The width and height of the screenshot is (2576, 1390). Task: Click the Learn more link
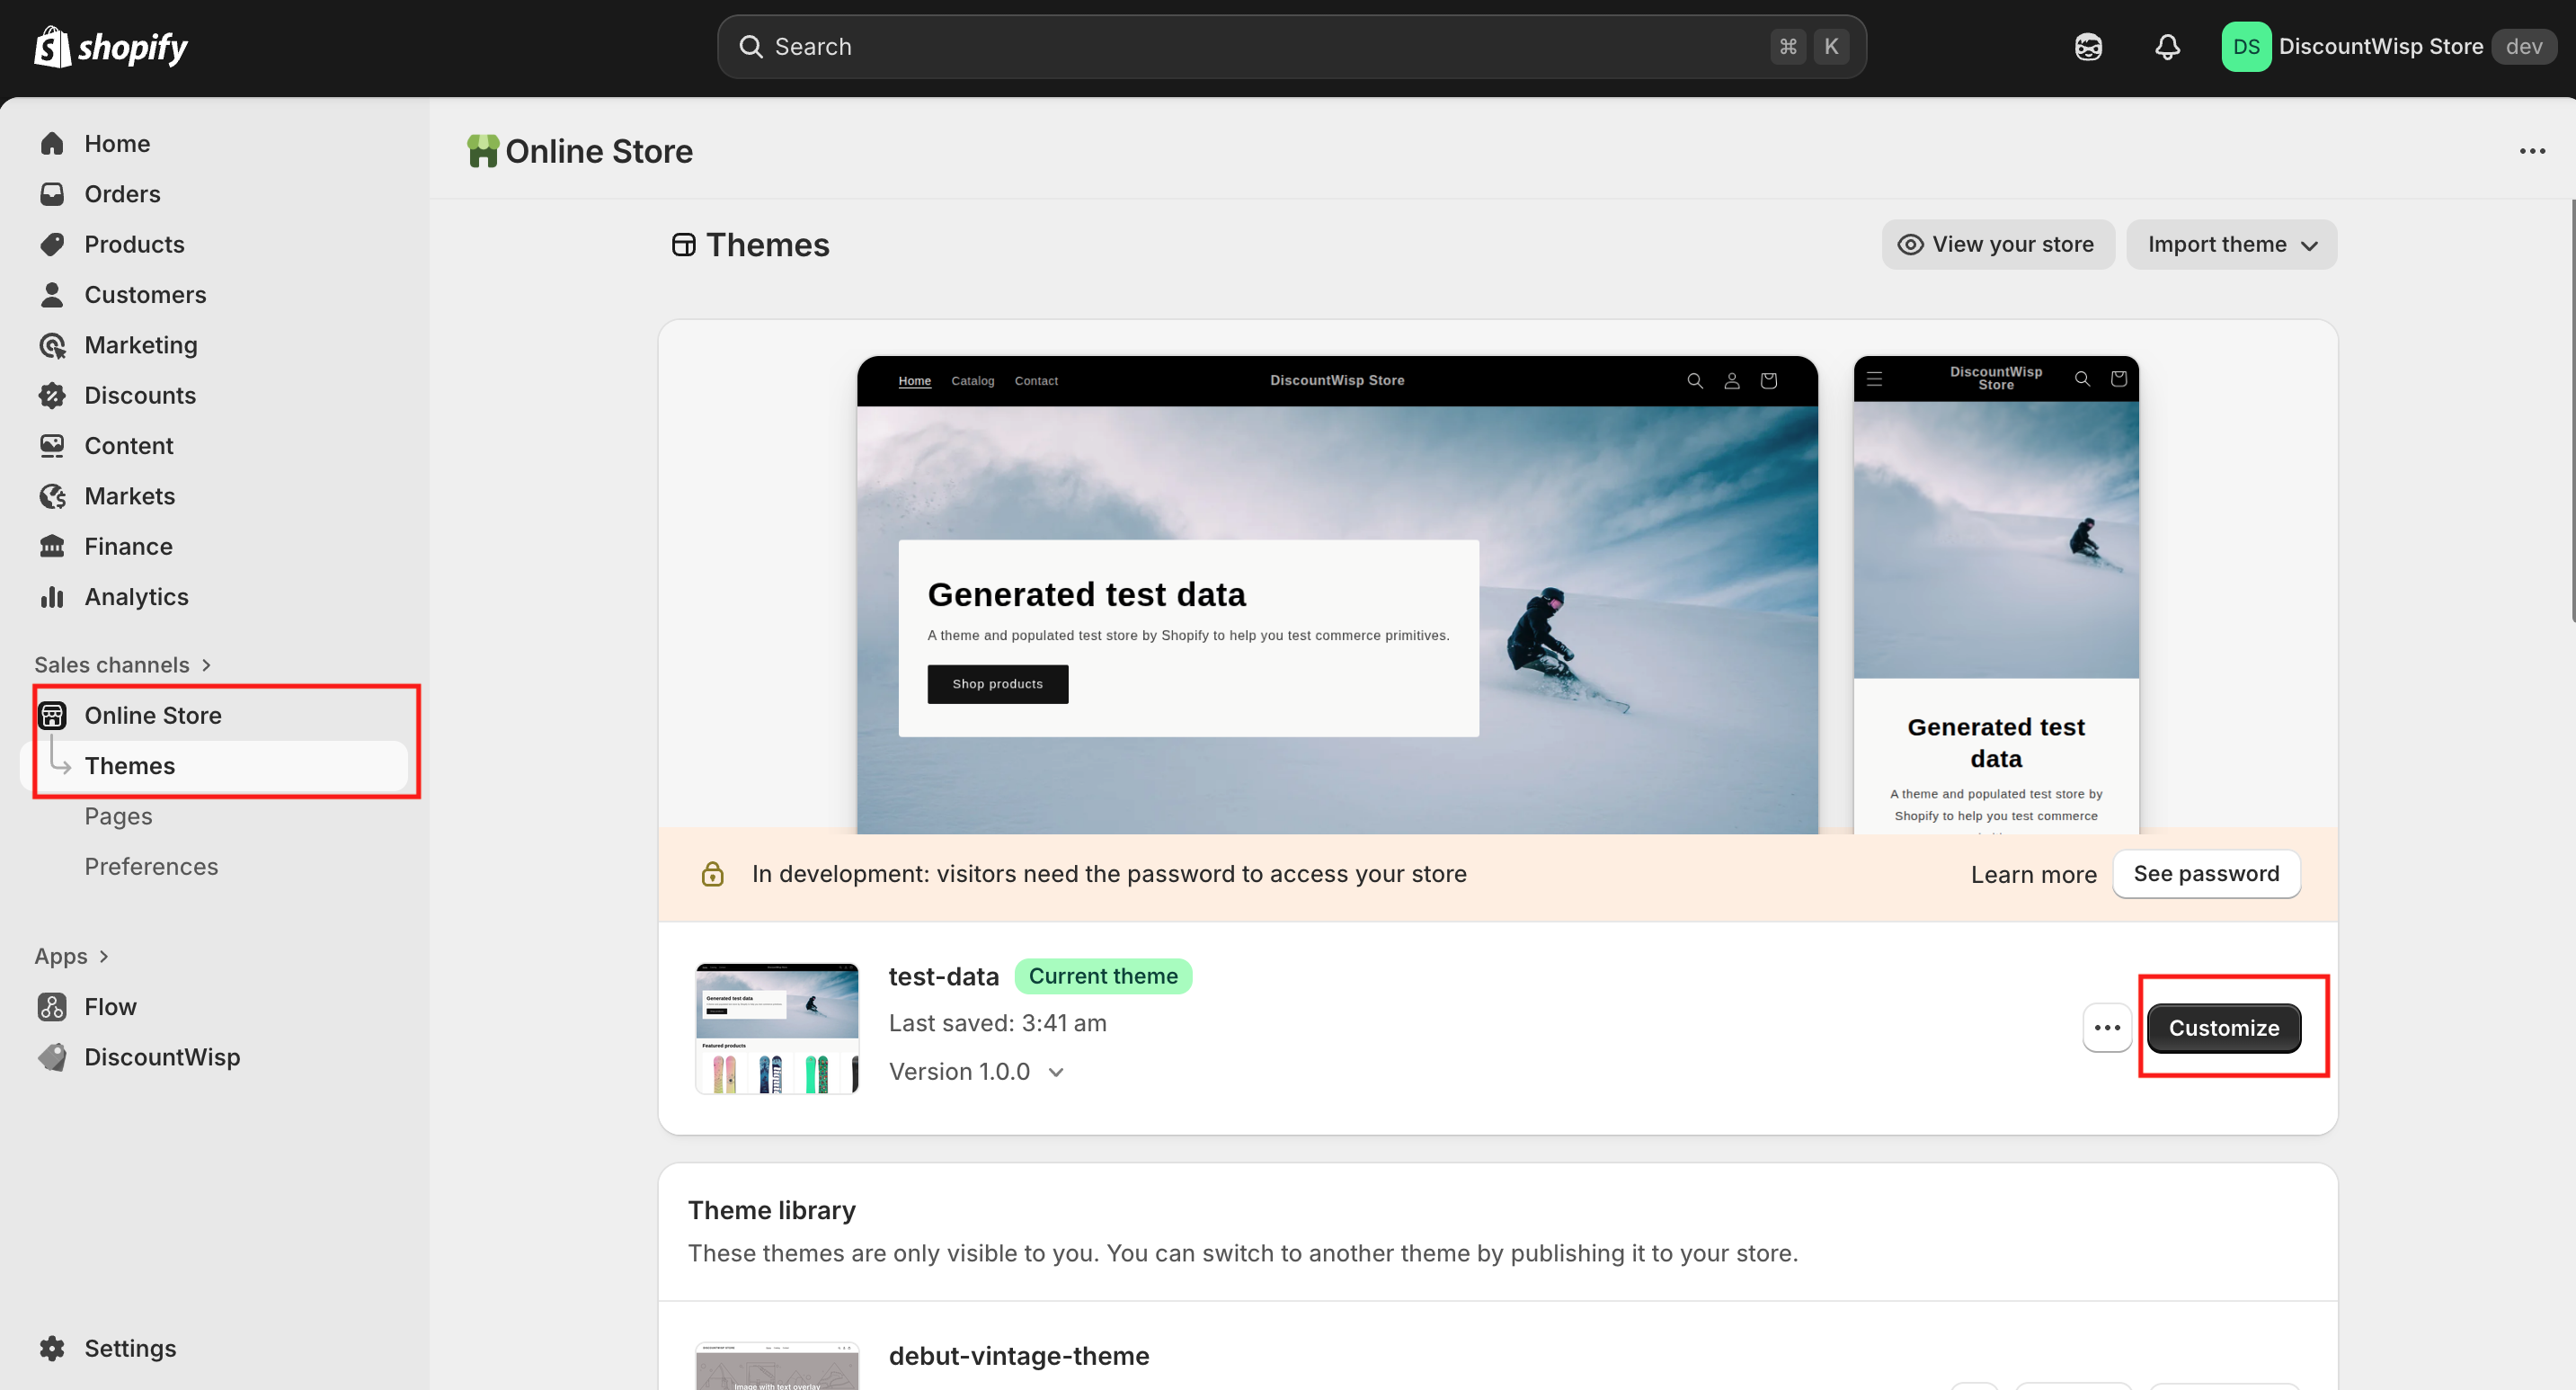(x=2033, y=875)
